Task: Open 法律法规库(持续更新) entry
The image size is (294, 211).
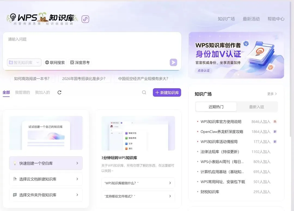Action: [x=220, y=152]
